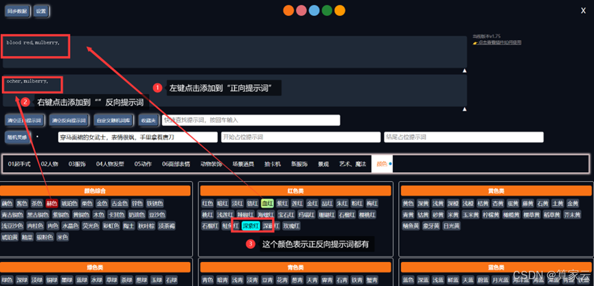Add the 古金色 tag
594x286 pixels.
(x=119, y=203)
